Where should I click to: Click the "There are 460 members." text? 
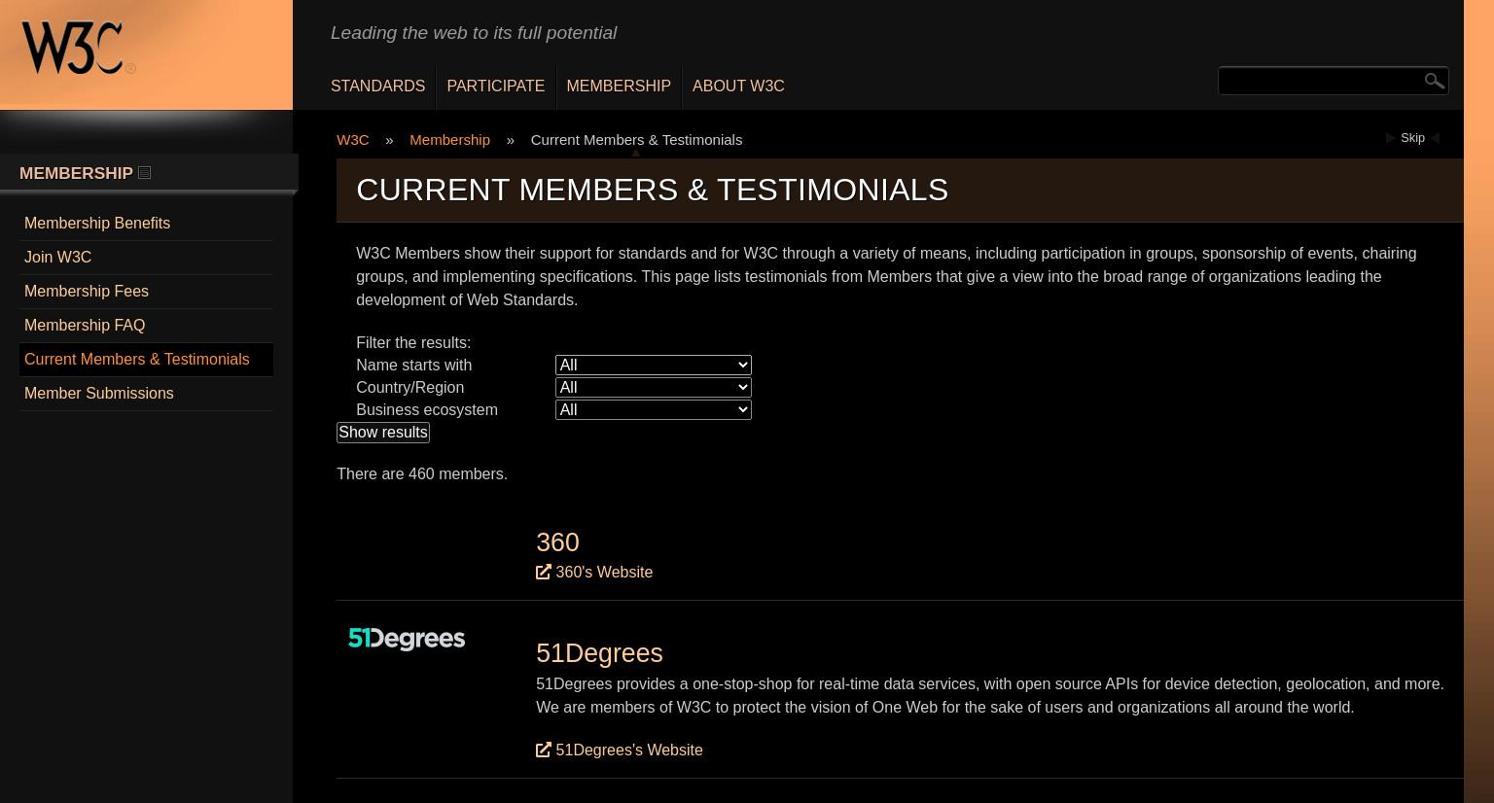pyautogui.click(x=422, y=473)
